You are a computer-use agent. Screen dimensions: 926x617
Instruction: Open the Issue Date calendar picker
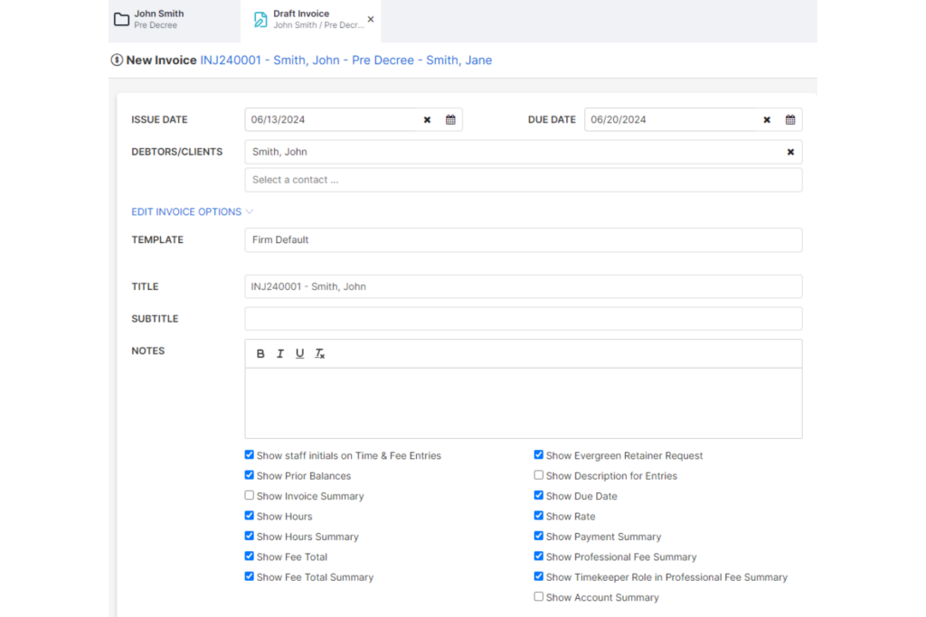pos(450,120)
